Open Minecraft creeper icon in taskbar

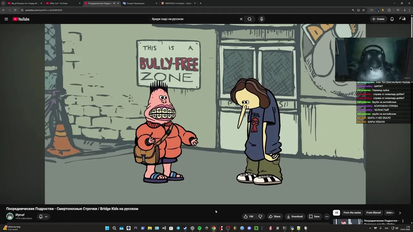[256, 228]
